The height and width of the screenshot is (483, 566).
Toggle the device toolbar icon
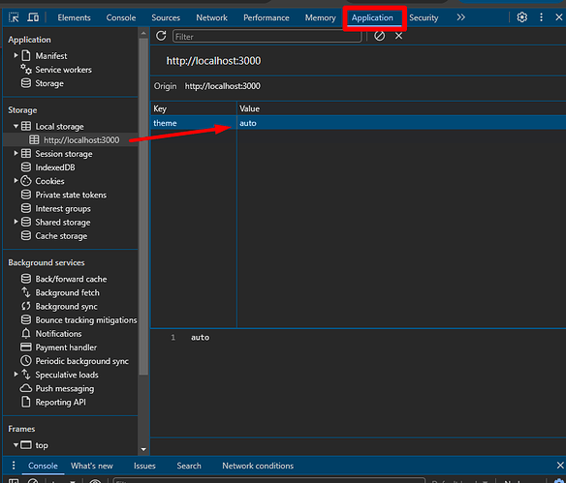tap(33, 17)
